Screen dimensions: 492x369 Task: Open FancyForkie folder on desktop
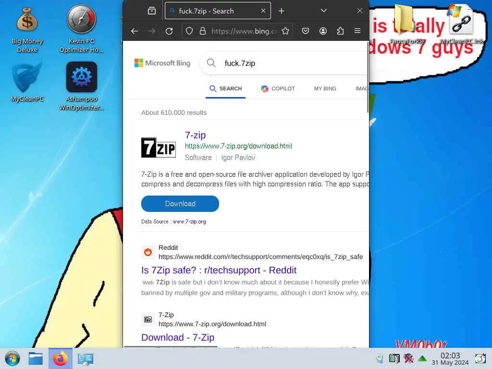pyautogui.click(x=406, y=25)
